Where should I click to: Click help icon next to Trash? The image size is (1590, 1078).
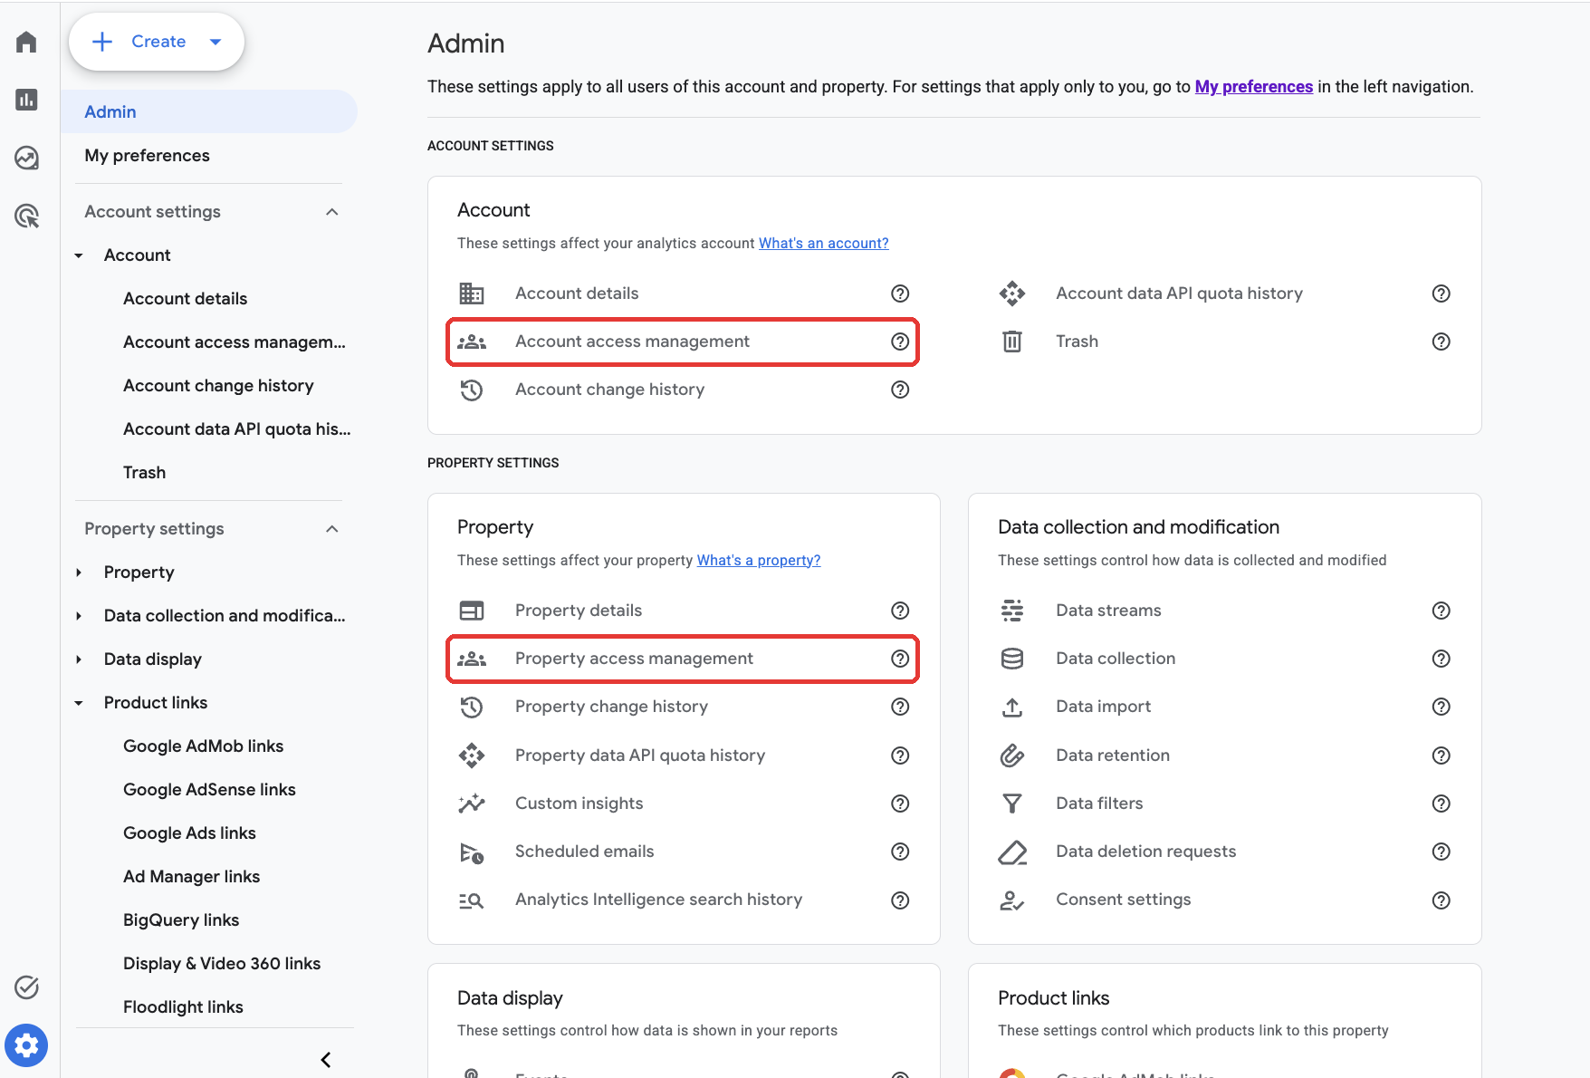[1442, 342]
